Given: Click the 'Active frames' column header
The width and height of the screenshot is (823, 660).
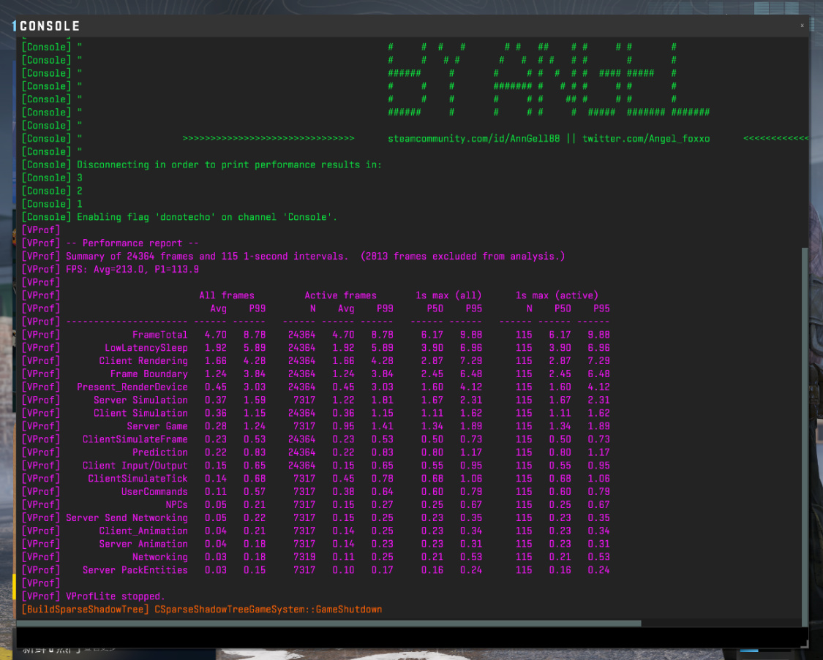Looking at the screenshot, I should click(341, 295).
